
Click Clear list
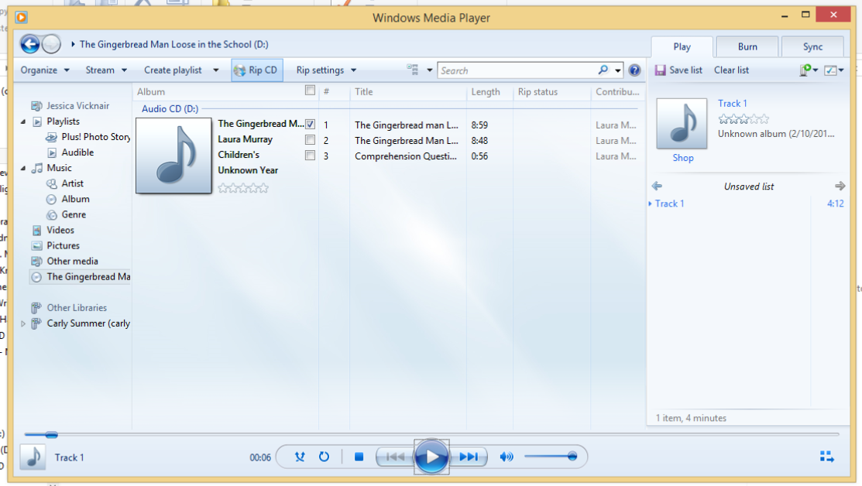pos(731,70)
